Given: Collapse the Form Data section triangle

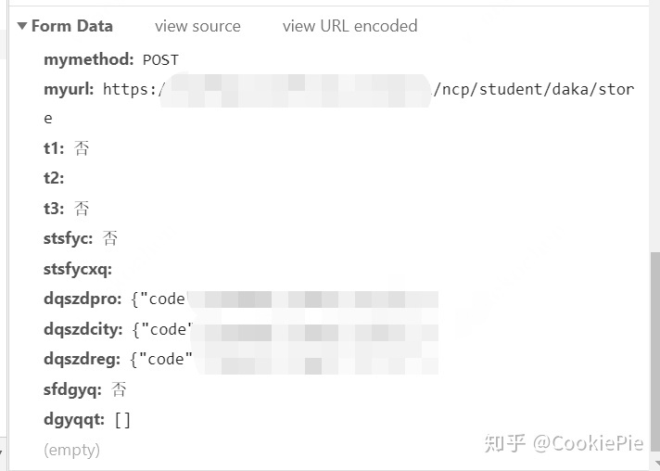Looking at the screenshot, I should click(22, 26).
